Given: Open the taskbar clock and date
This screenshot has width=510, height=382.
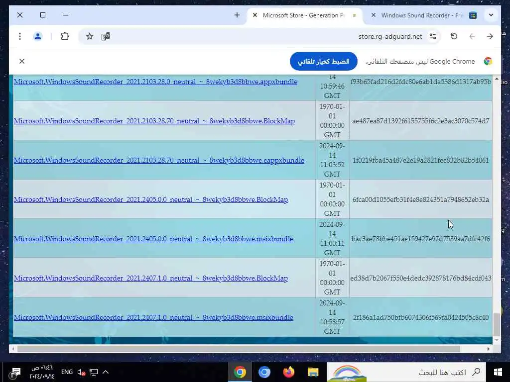Looking at the screenshot, I should (x=42, y=372).
